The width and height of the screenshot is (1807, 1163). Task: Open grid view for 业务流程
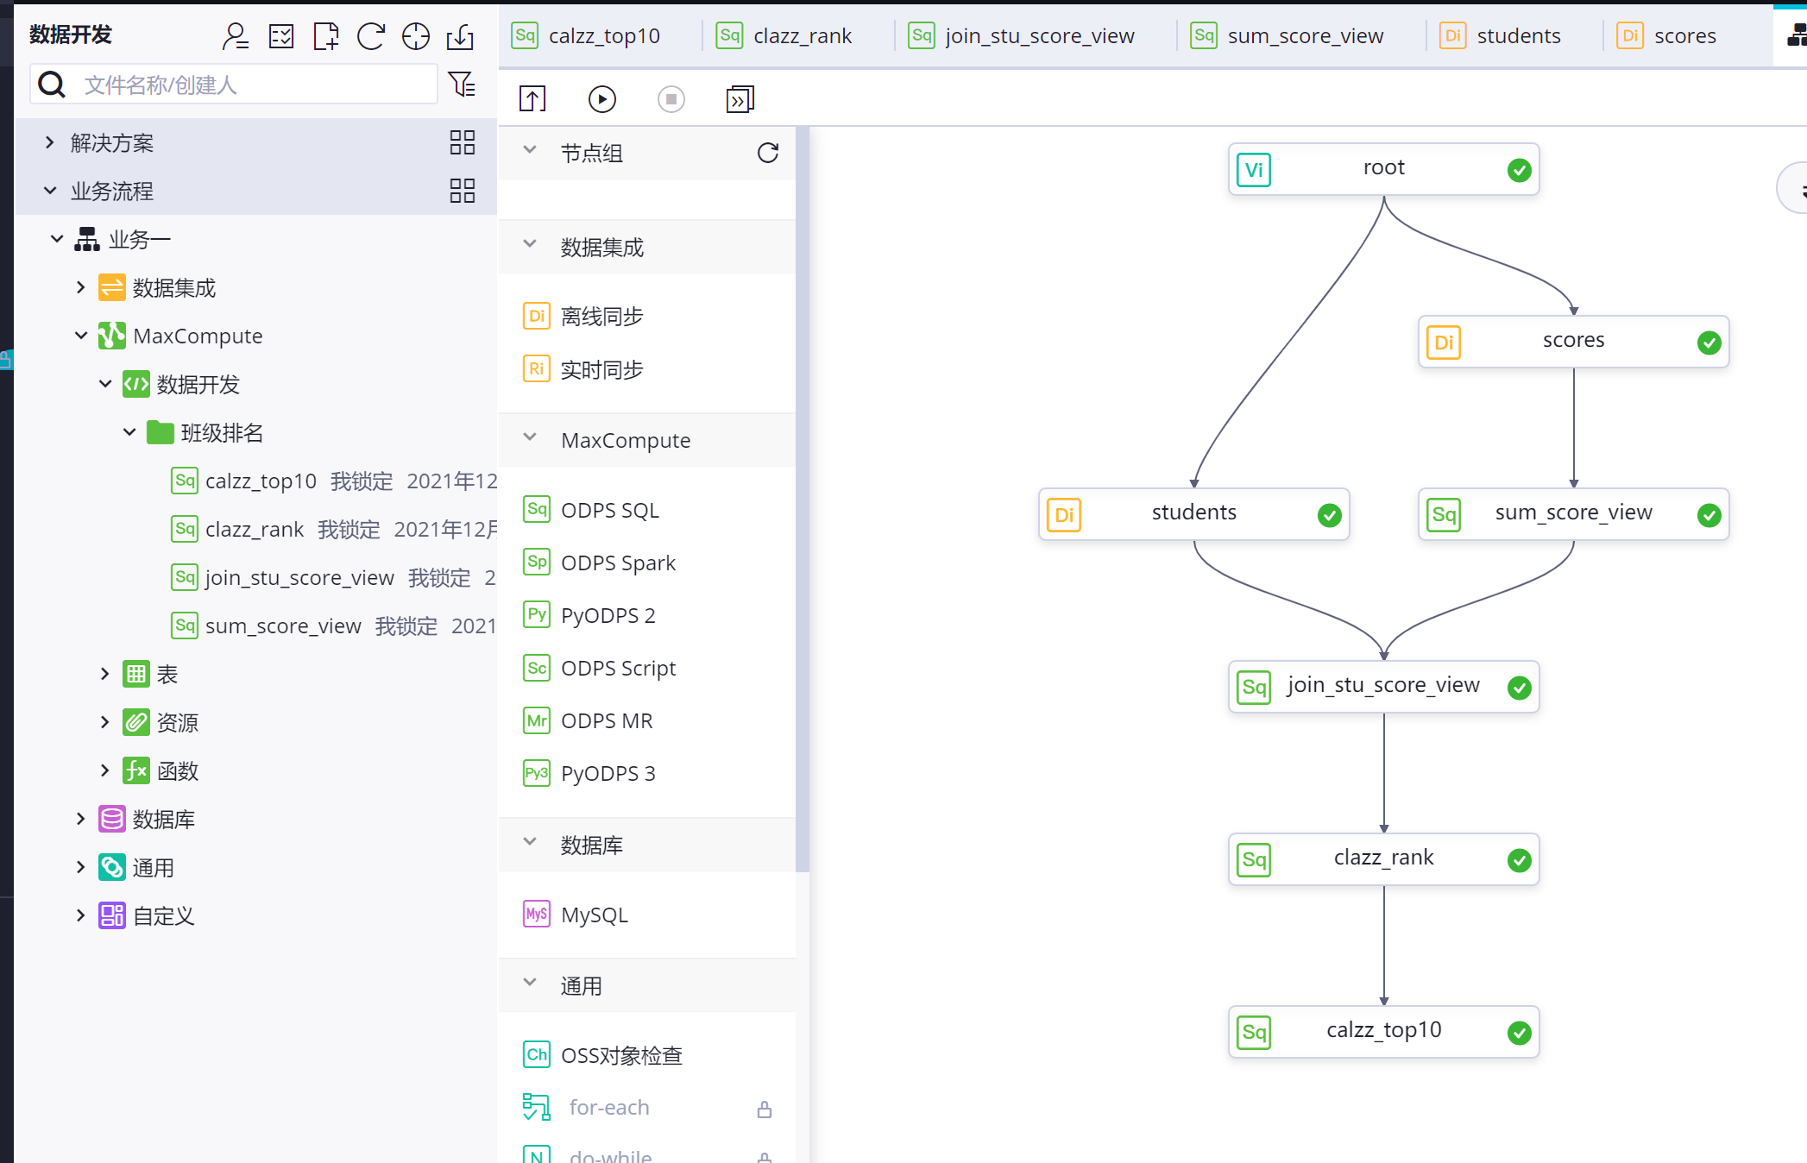click(463, 191)
